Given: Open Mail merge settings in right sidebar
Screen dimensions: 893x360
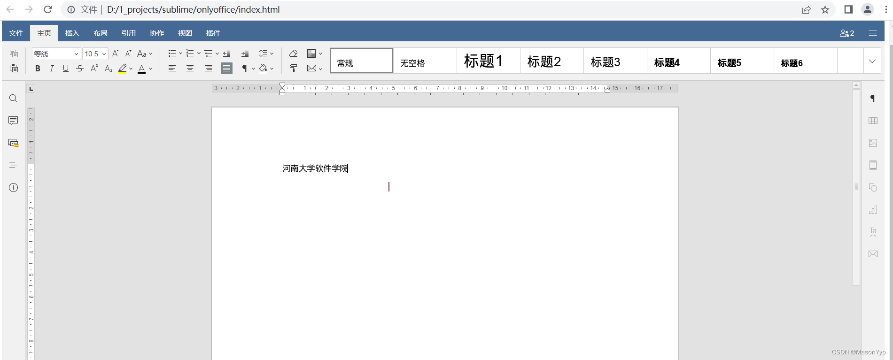Looking at the screenshot, I should [873, 254].
